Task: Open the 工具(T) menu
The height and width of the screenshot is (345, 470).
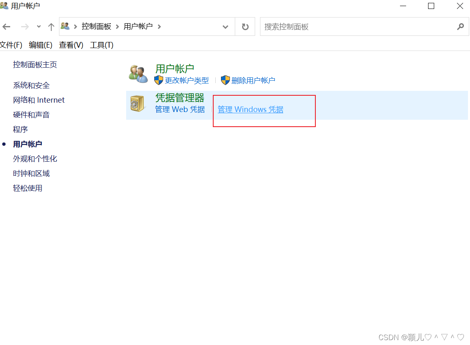Action: pyautogui.click(x=101, y=45)
